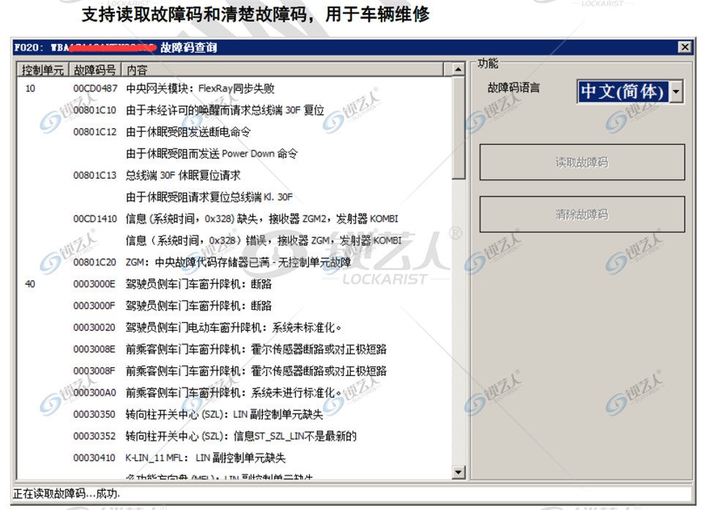Click the 故障码语言 label
This screenshot has width=703, height=510.
point(514,87)
